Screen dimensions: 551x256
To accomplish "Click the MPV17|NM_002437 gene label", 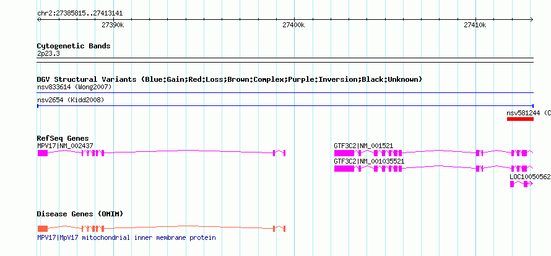I will pyautogui.click(x=66, y=146).
